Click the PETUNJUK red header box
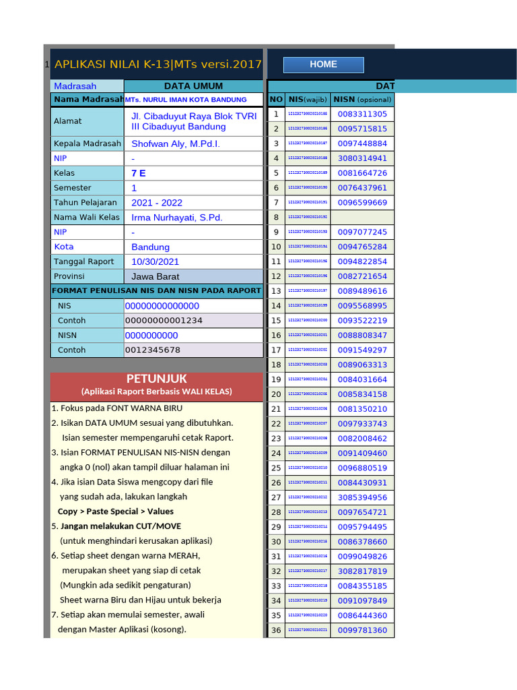 [156, 387]
